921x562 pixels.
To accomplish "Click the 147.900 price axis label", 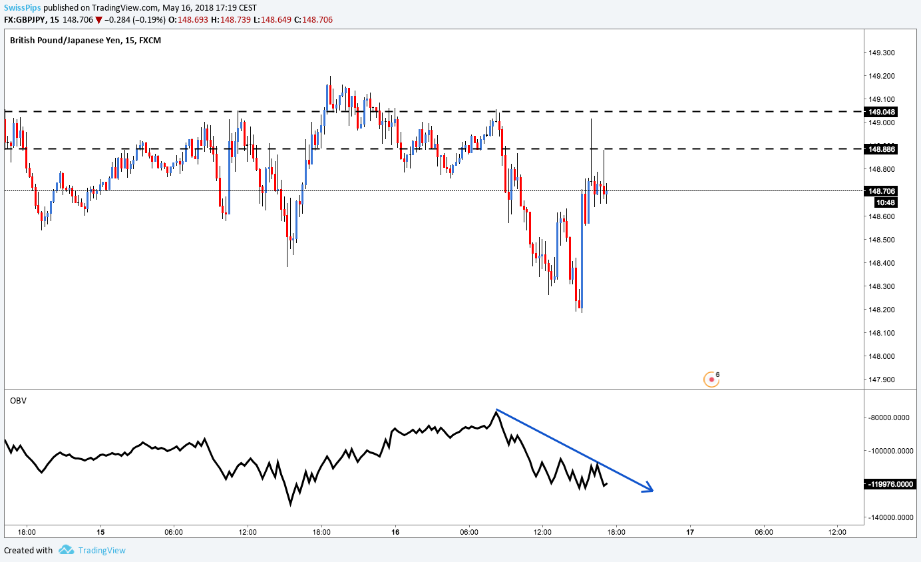I will tap(881, 380).
